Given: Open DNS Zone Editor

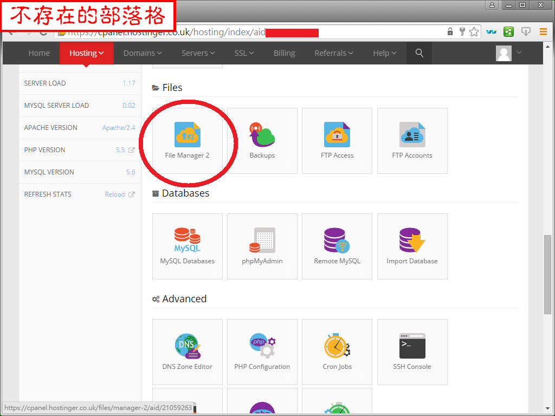Looking at the screenshot, I should (187, 352).
